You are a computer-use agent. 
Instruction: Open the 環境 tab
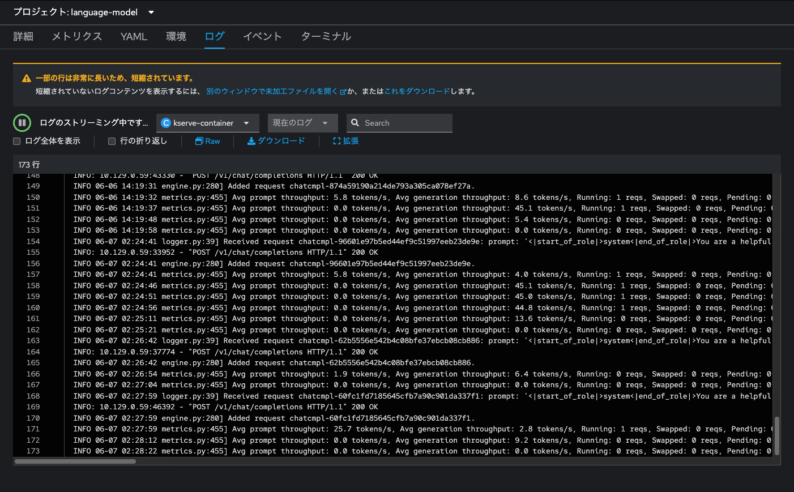click(176, 36)
